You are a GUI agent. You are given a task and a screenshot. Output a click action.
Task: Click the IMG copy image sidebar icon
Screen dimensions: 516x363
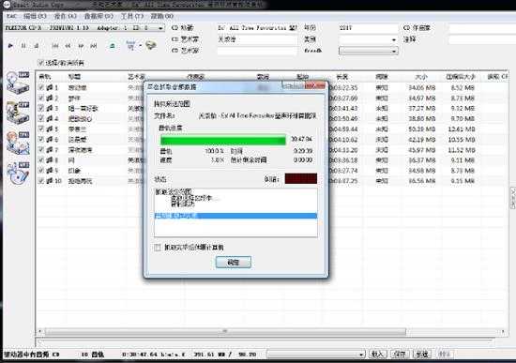click(18, 143)
